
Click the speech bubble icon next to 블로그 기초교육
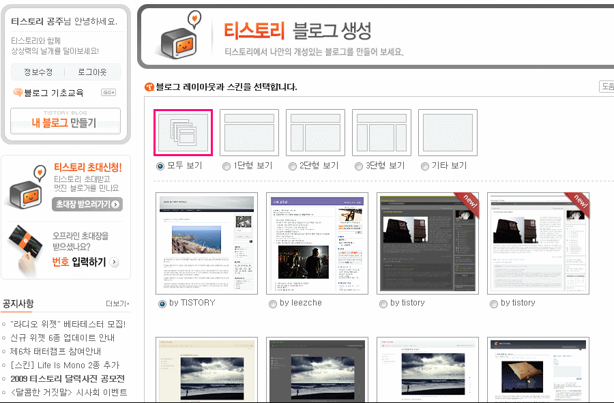coord(18,92)
